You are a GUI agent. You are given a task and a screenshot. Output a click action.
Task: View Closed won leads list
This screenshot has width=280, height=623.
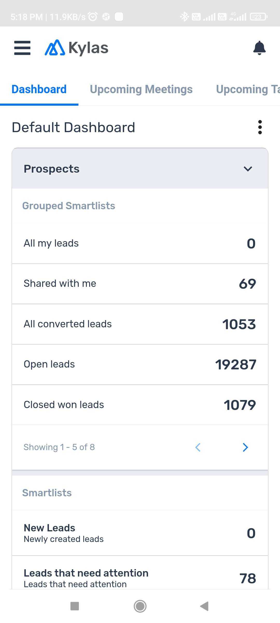[140, 405]
